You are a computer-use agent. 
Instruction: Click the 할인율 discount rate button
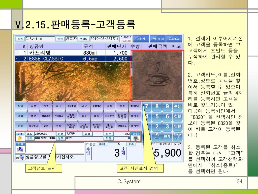point(135,116)
